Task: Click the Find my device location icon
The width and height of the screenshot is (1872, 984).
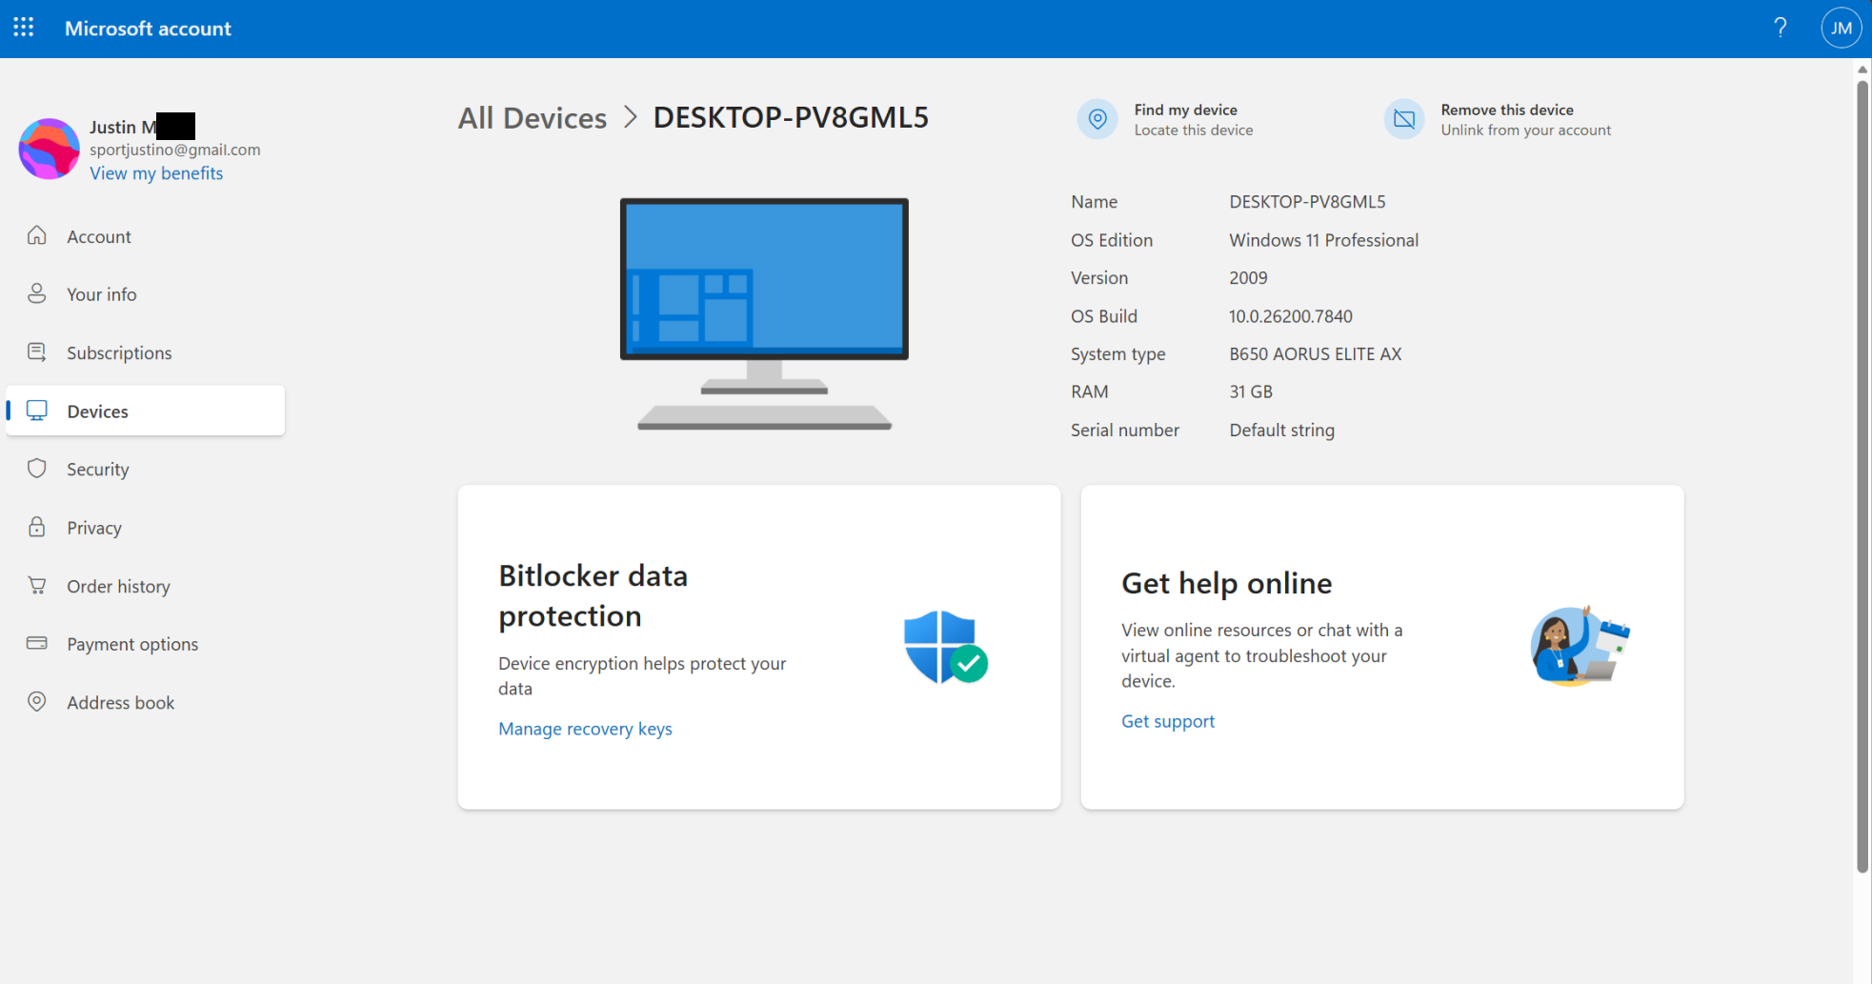Action: pyautogui.click(x=1097, y=119)
